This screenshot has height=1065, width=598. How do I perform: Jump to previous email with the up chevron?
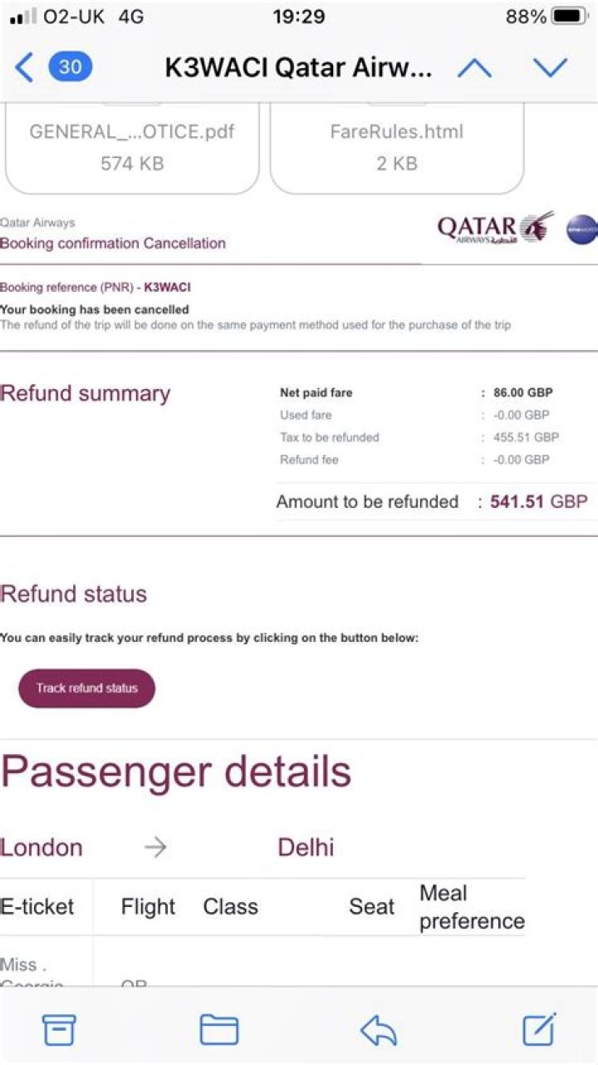[x=475, y=67]
